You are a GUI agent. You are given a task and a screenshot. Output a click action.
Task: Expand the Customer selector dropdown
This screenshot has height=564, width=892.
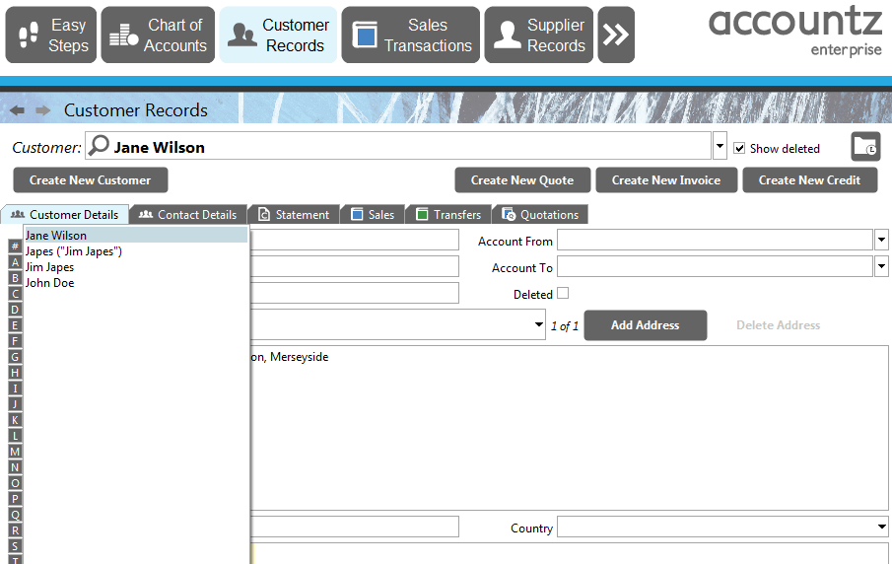[720, 146]
